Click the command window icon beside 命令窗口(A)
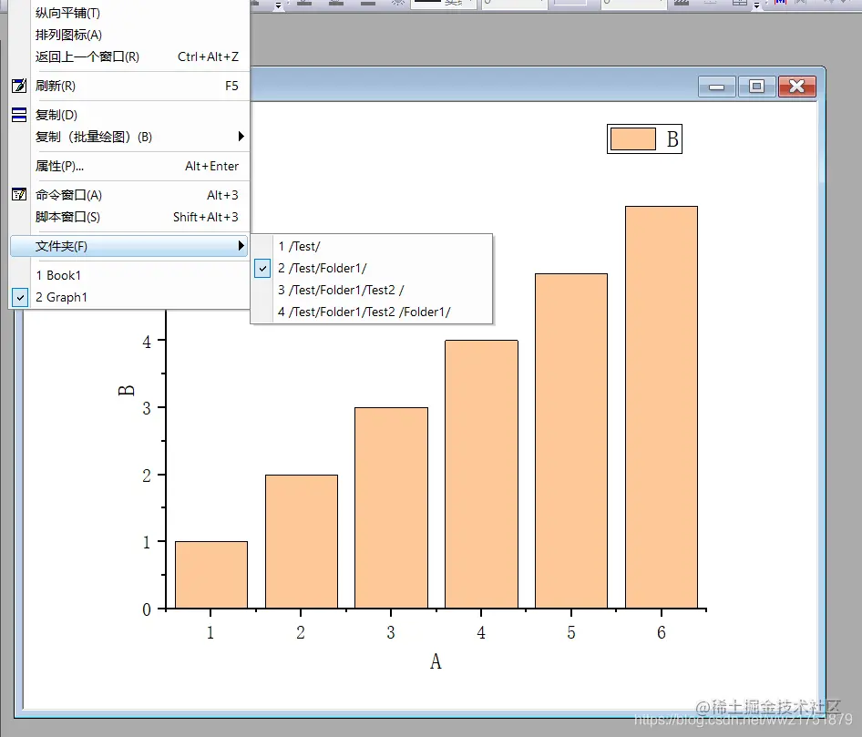 coord(19,195)
